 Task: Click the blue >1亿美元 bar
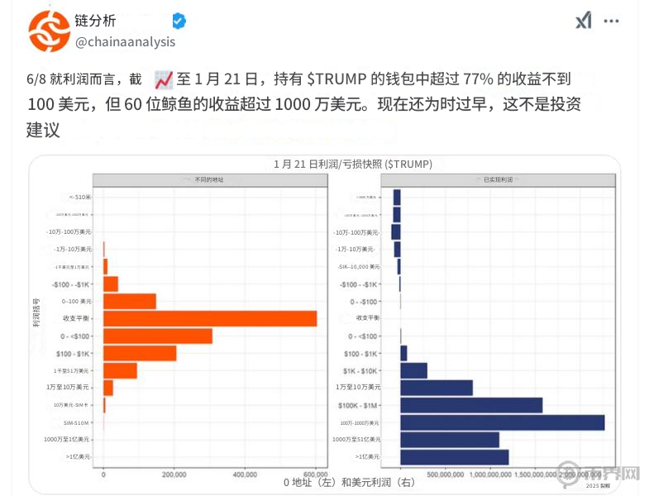point(455,457)
